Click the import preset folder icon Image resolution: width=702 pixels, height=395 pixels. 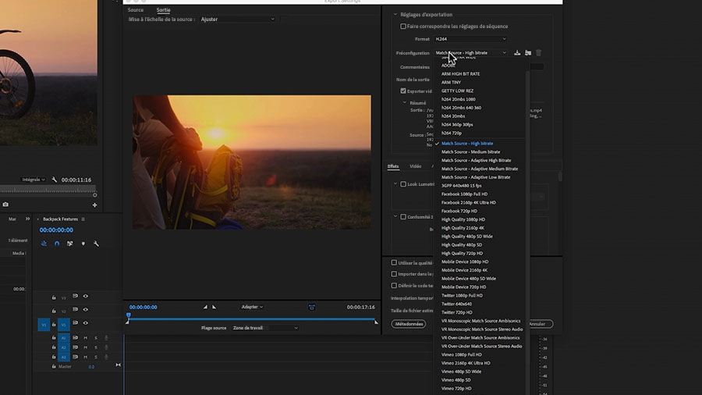(x=528, y=53)
